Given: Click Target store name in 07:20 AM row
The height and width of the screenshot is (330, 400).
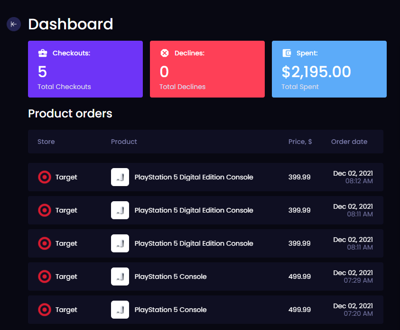Looking at the screenshot, I should tap(66, 310).
